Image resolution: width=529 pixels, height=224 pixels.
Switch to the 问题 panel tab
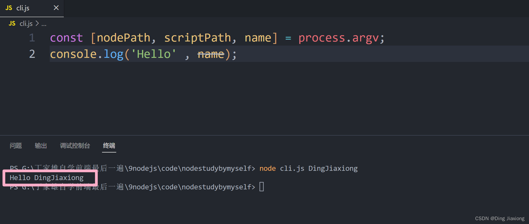coord(16,146)
